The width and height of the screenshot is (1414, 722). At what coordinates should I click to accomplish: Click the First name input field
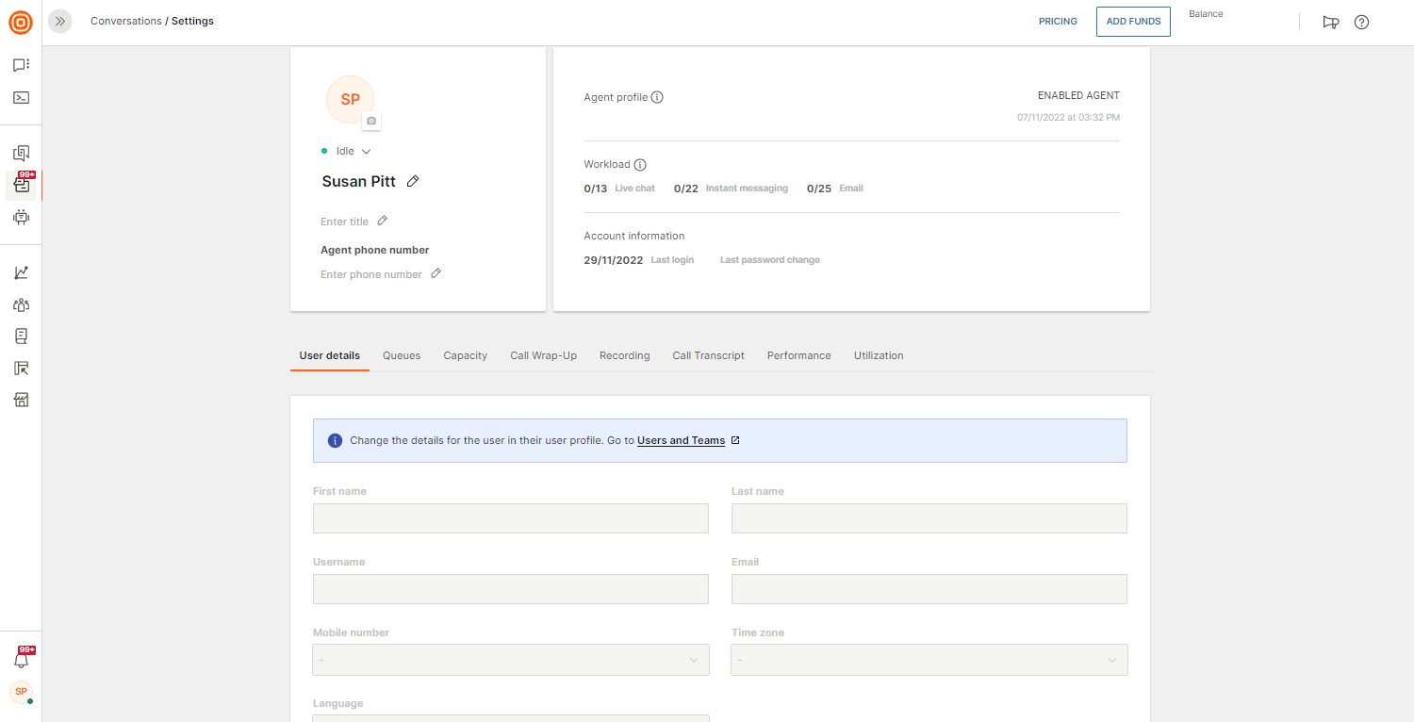click(510, 518)
